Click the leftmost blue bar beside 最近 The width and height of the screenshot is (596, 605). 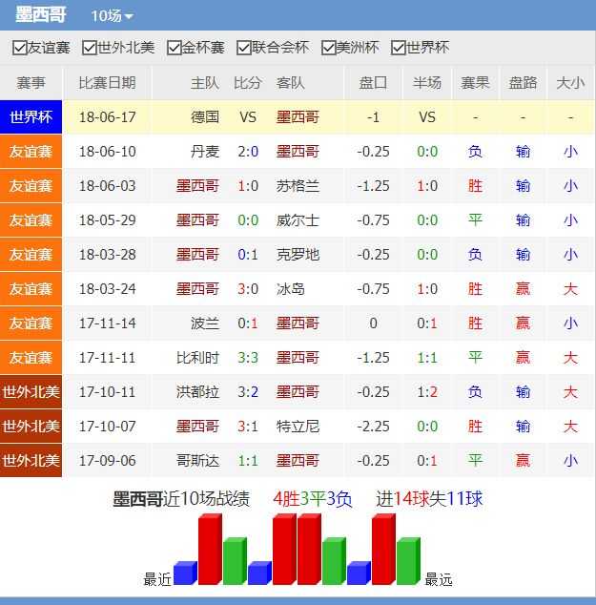point(185,574)
